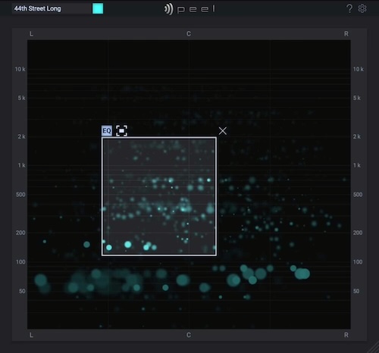Open settings via the gear icon
The height and width of the screenshot is (353, 379).
pos(362,8)
